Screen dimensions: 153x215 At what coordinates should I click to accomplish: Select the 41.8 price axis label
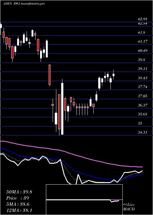coord(141,33)
